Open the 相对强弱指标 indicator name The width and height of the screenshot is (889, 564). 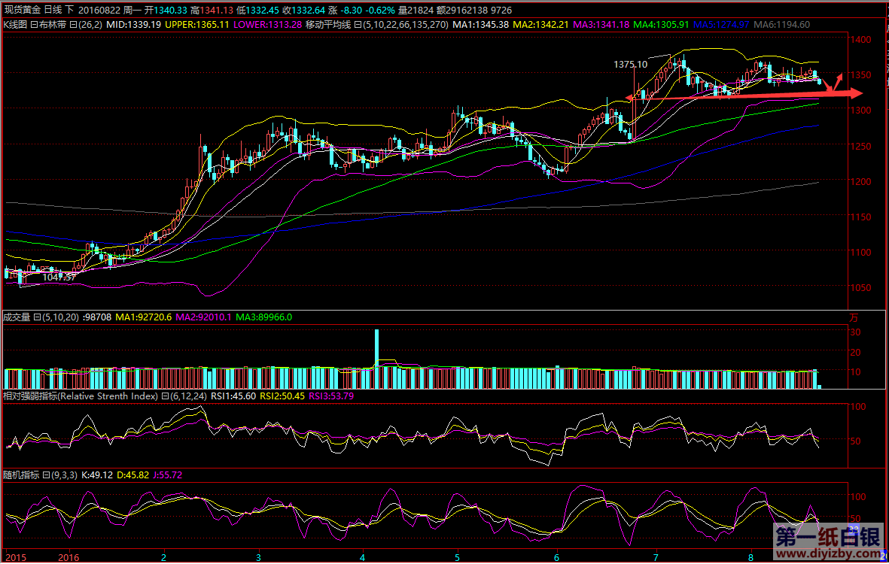coord(30,396)
